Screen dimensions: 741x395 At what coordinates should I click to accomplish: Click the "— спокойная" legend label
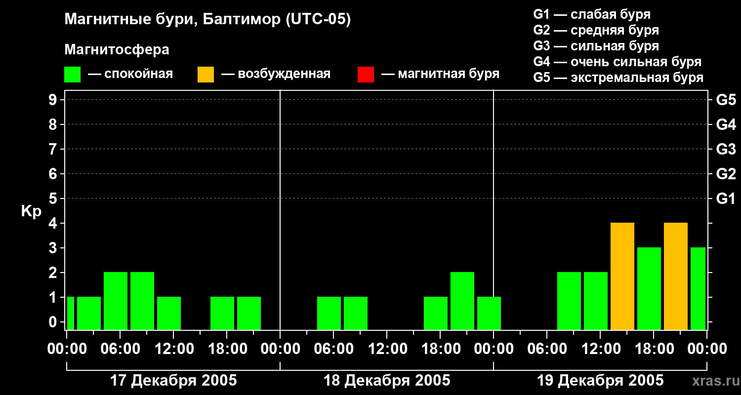click(x=130, y=74)
